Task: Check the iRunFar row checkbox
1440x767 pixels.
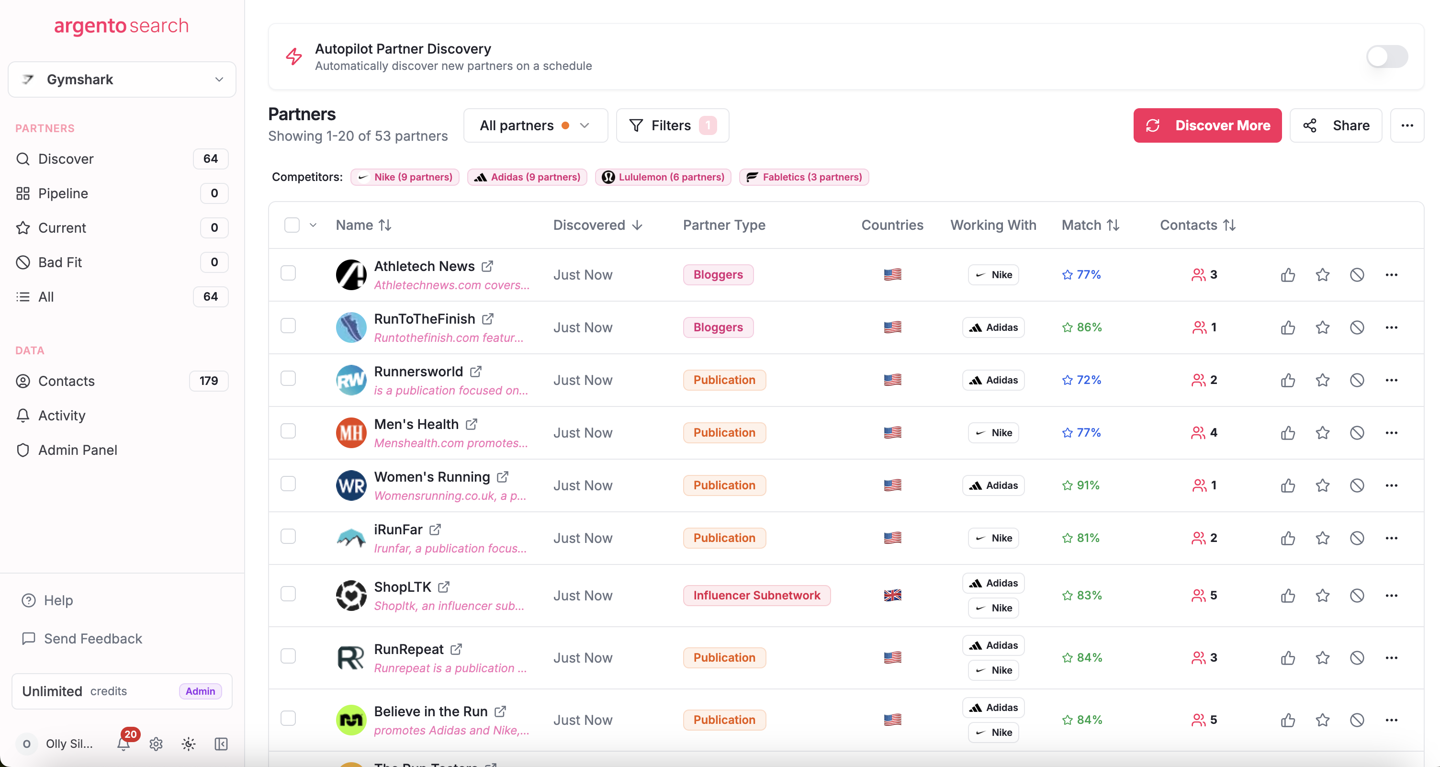Action: pos(288,536)
